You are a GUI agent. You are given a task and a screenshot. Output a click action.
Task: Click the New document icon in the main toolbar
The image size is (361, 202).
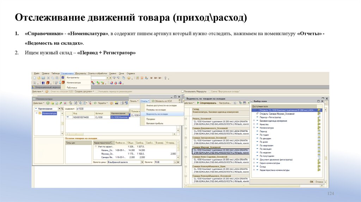pyautogui.click(x=35, y=78)
